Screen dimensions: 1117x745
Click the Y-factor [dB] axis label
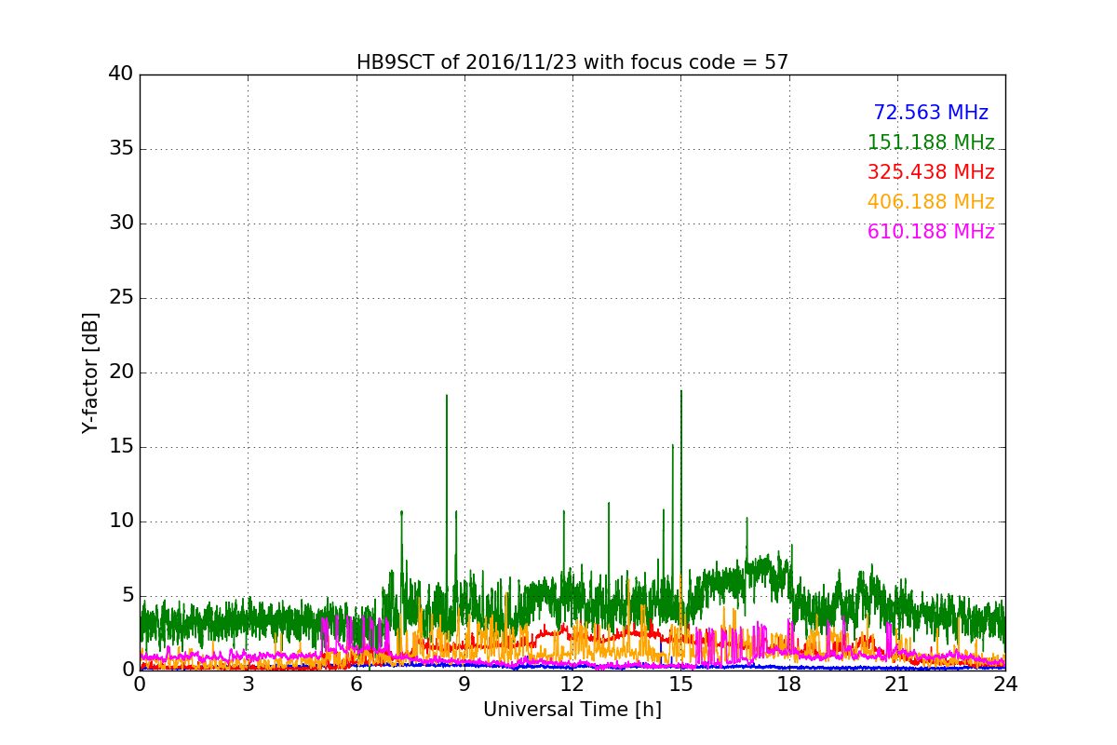pos(90,372)
